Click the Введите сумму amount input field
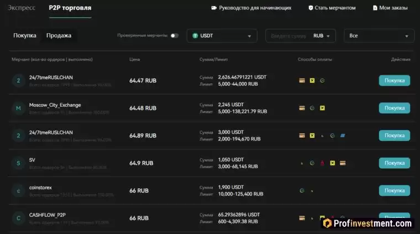This screenshot has width=420, height=234. pos(287,36)
